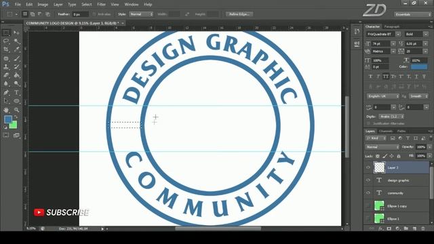Select the Dodge tool
This screenshot has width=434, height=244.
tap(16, 83)
